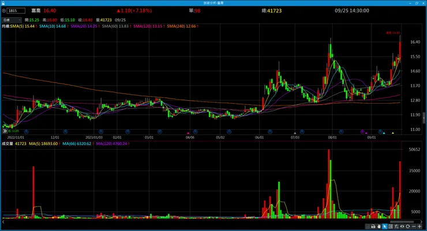This screenshot has width=427, height=231.
Task: Click the price change 1.10(+7.18%) text
Action: click(134, 11)
